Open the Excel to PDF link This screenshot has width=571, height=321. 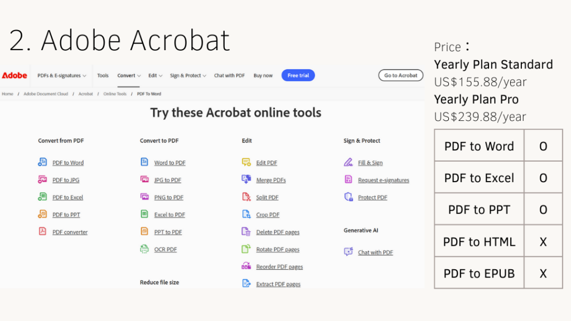point(170,215)
